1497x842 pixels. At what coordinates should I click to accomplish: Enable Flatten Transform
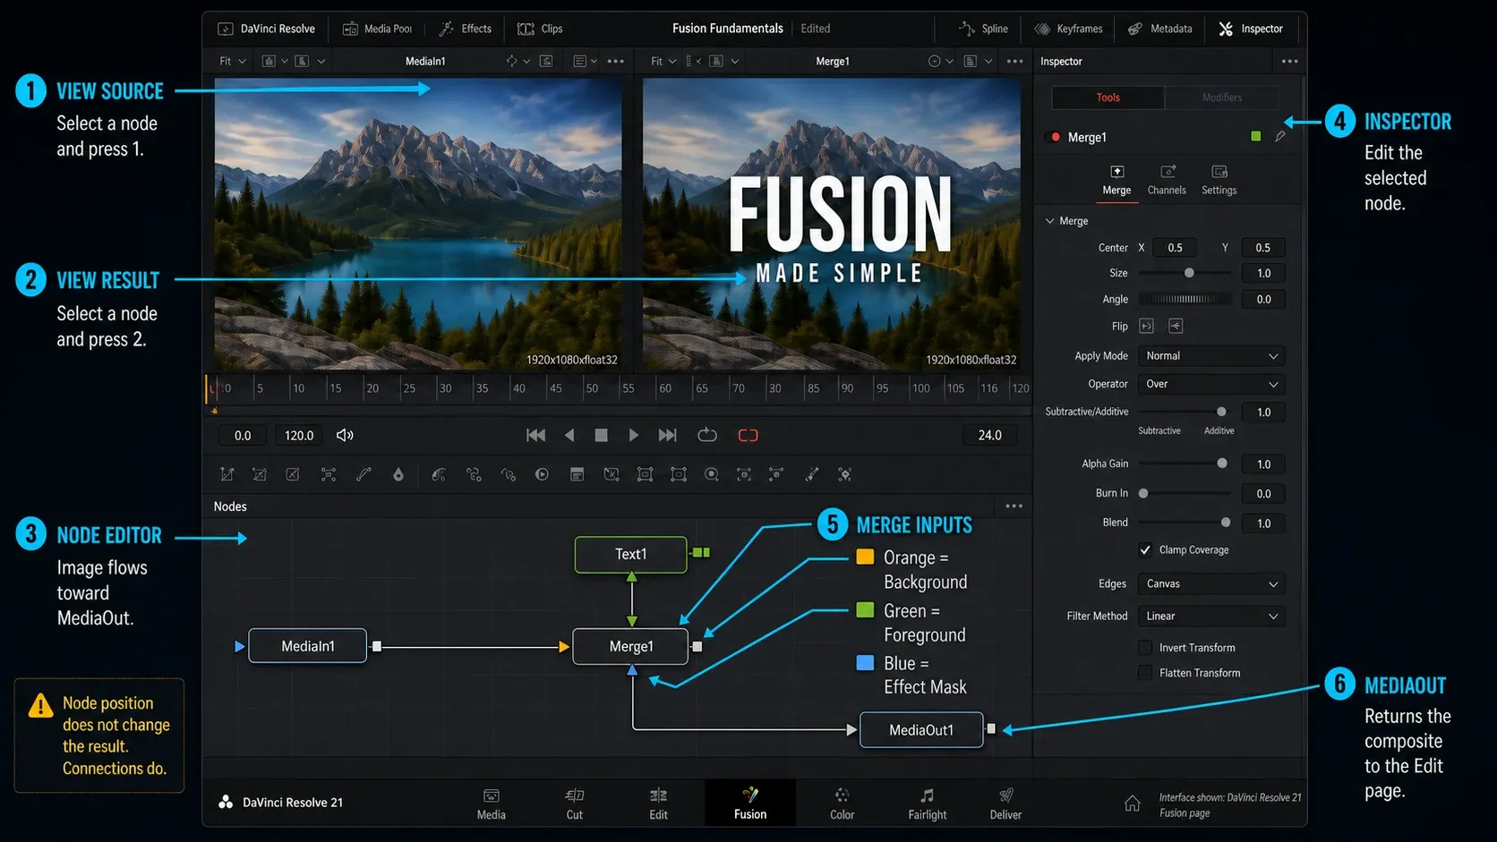(1145, 672)
